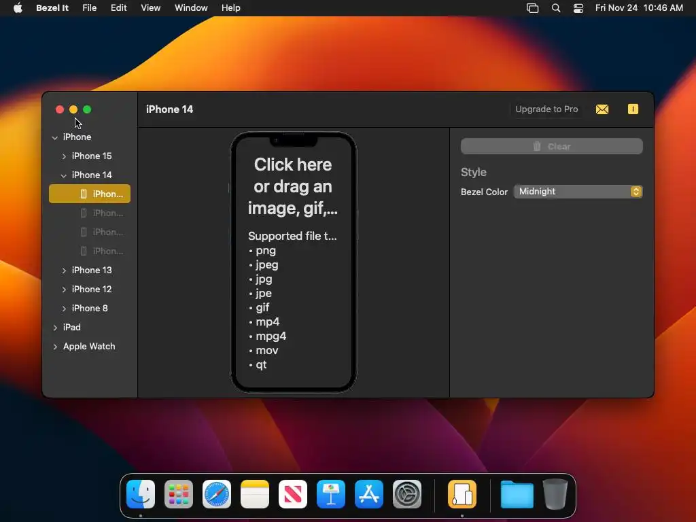Expand the iPhone 13 group
This screenshot has width=696, height=522.
64,271
